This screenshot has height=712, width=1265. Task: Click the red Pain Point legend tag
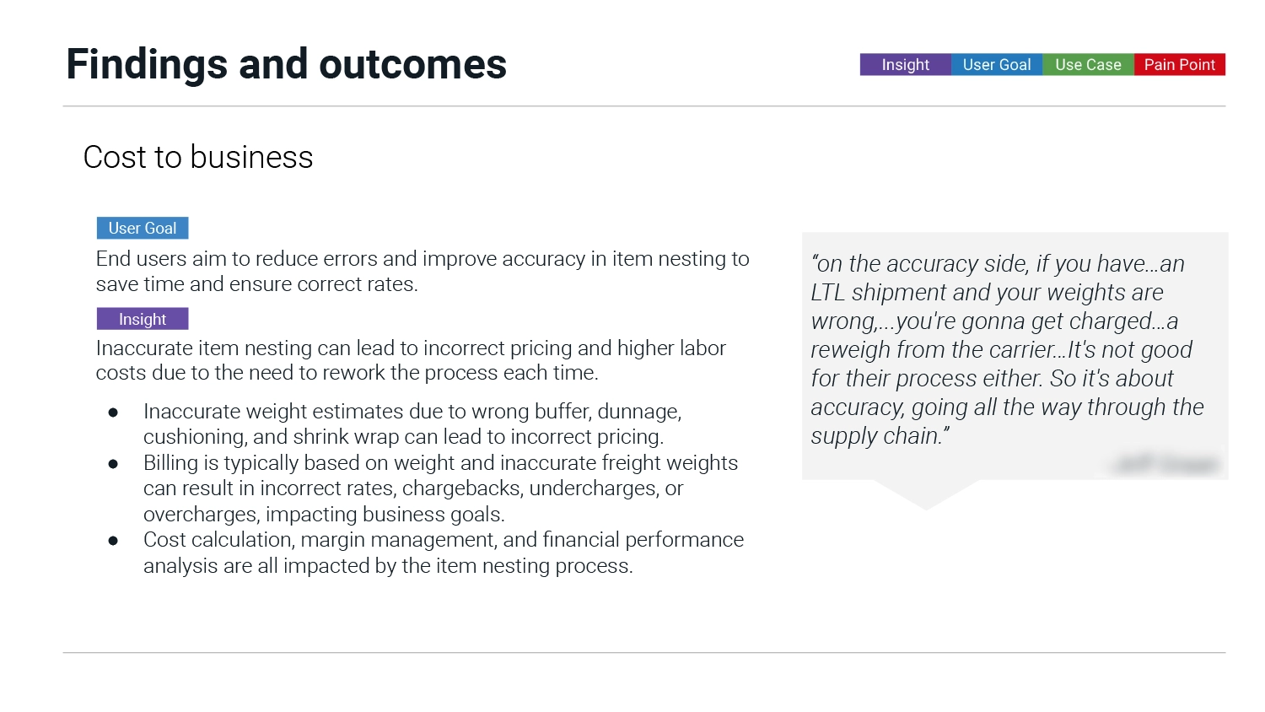1179,65
